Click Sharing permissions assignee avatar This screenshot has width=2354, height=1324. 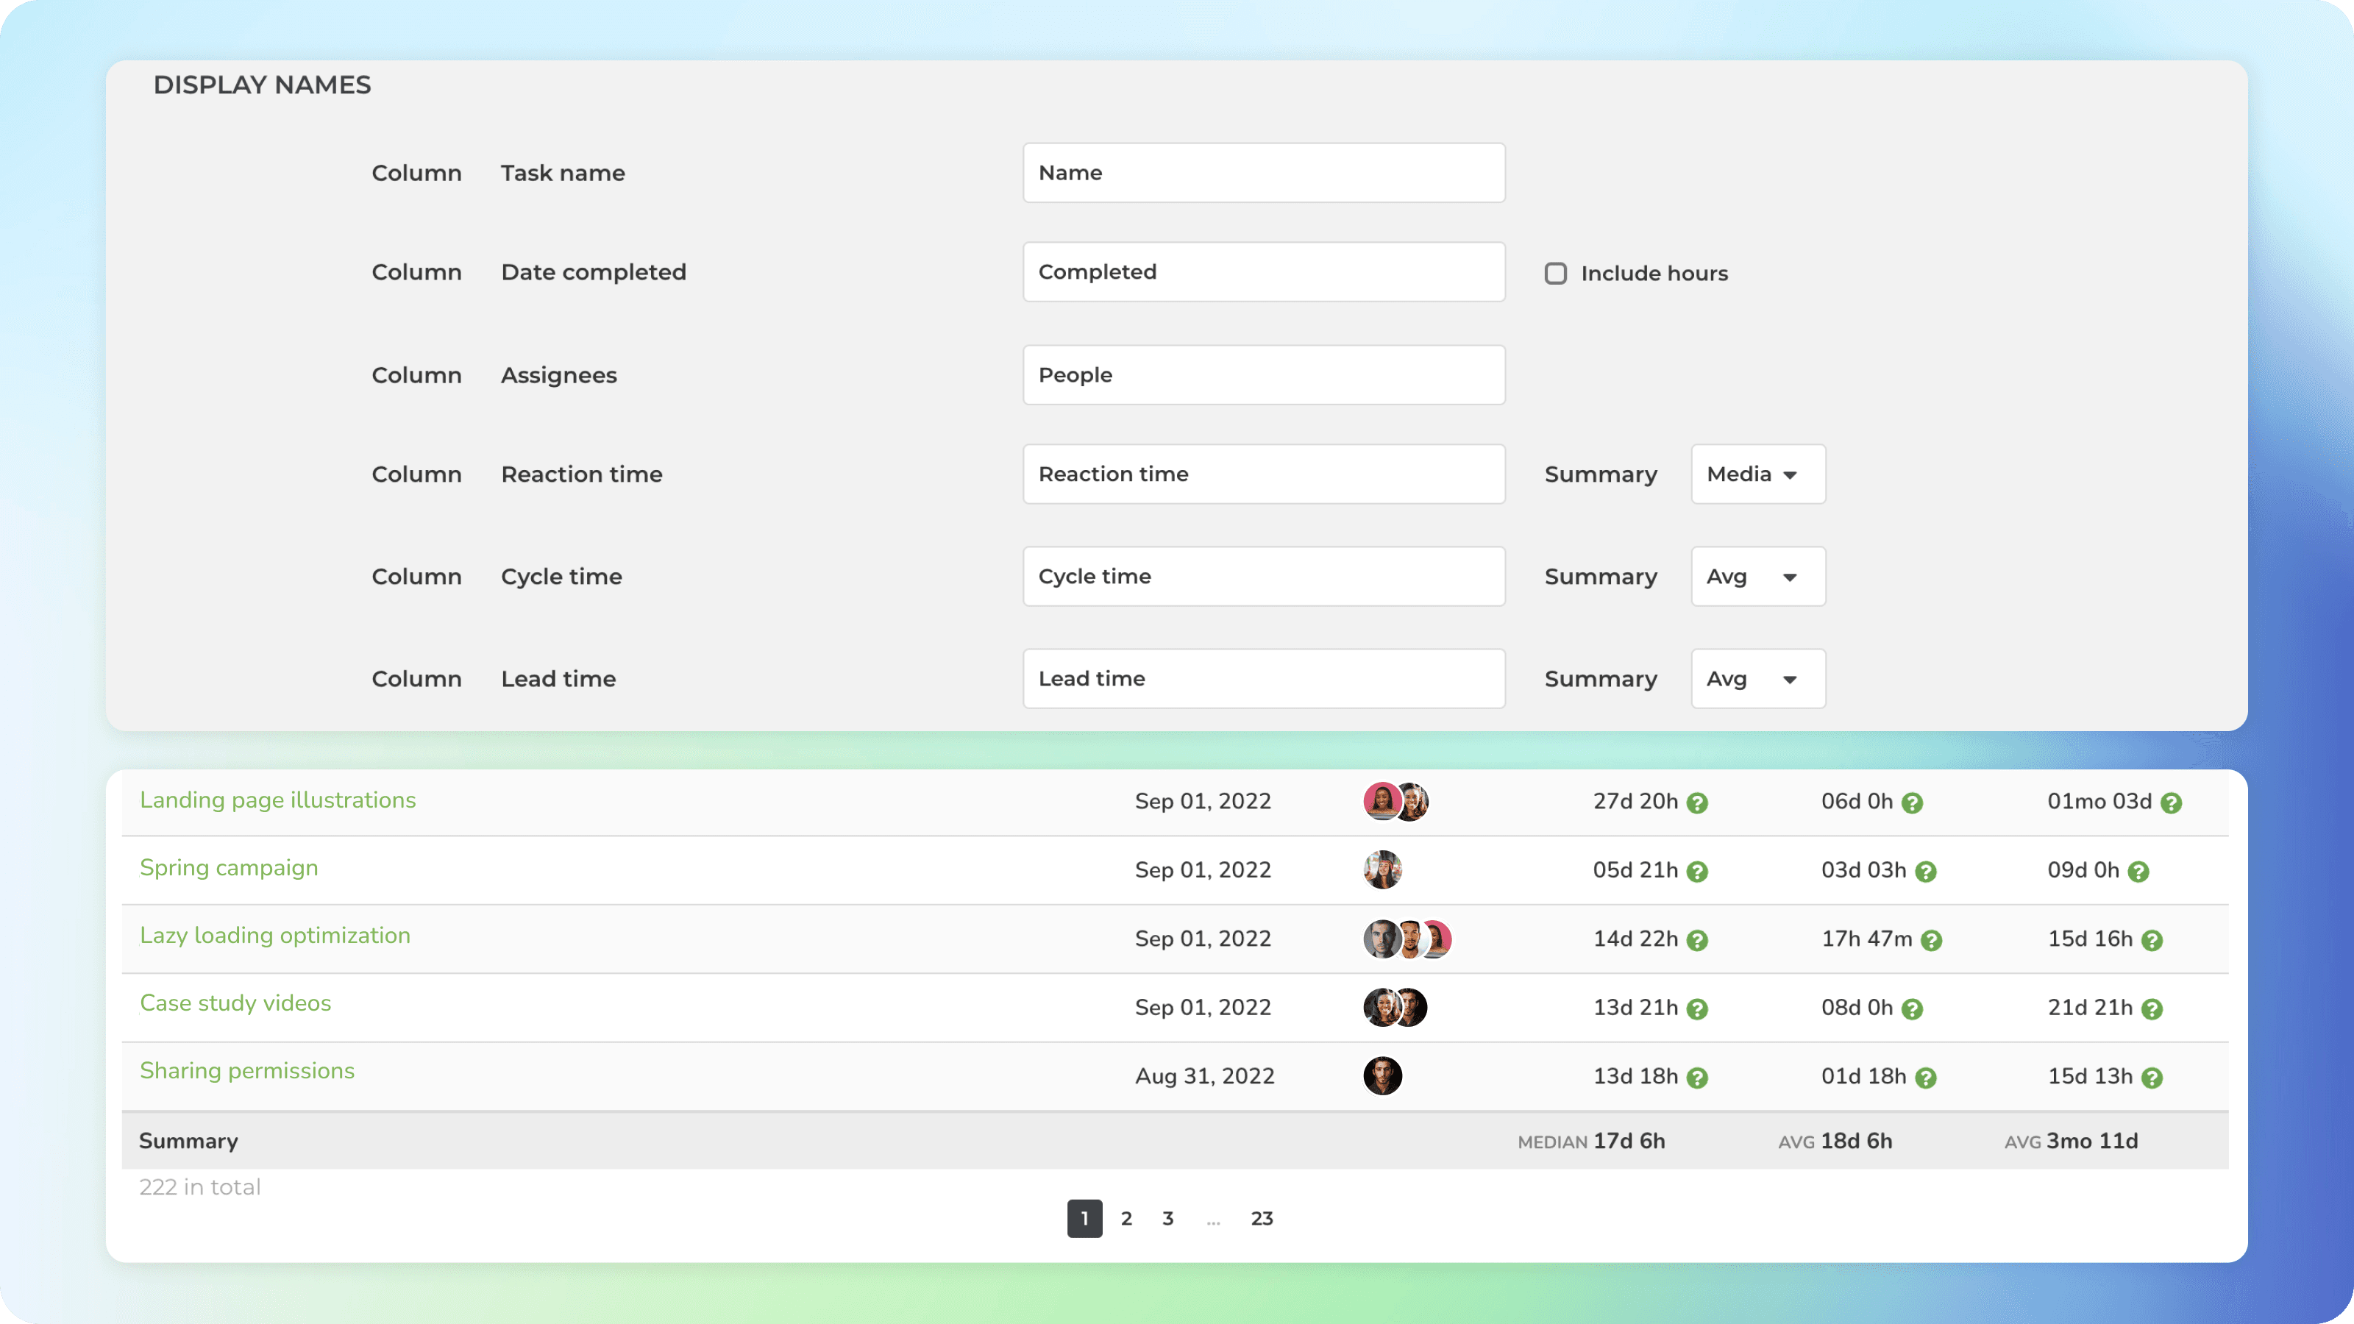(x=1383, y=1075)
